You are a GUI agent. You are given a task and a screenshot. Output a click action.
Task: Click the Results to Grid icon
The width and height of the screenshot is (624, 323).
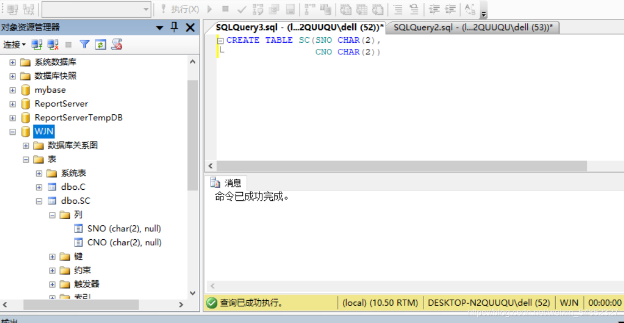[x=362, y=9]
